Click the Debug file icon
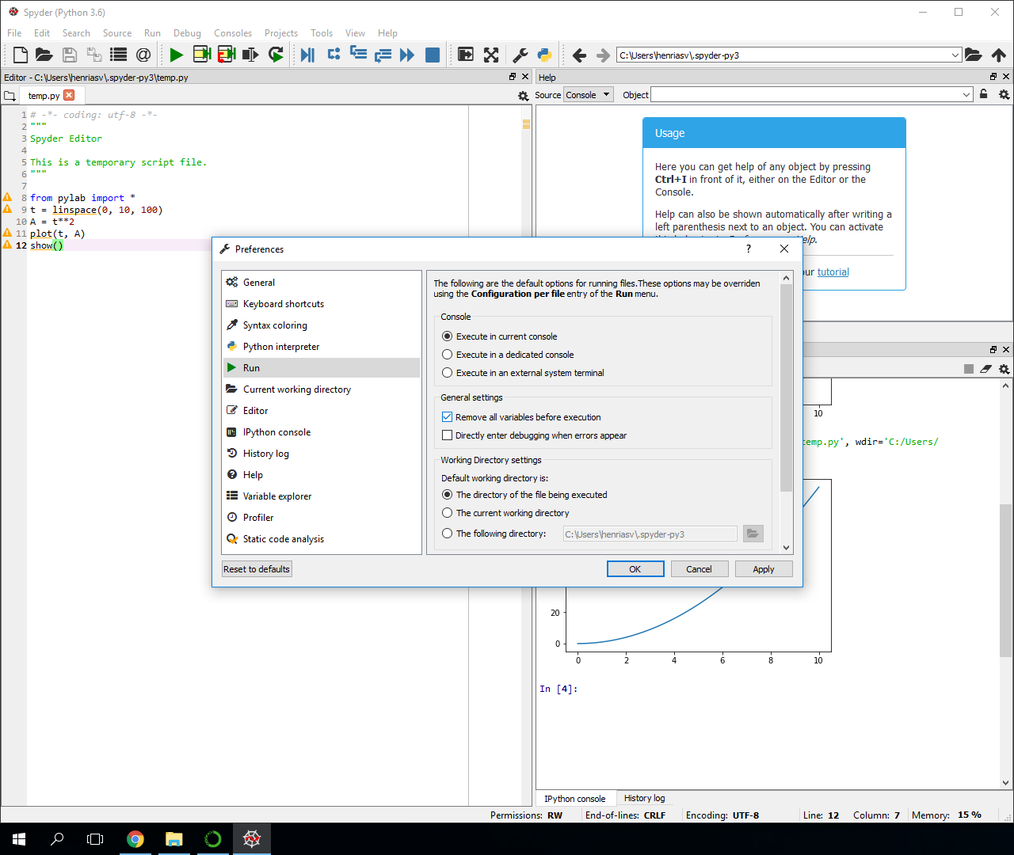Image resolution: width=1014 pixels, height=855 pixels. click(308, 55)
